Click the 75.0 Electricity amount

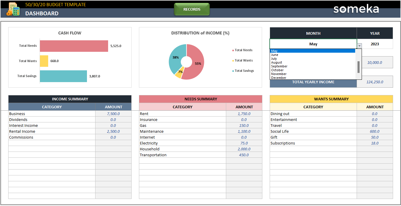(x=244, y=143)
